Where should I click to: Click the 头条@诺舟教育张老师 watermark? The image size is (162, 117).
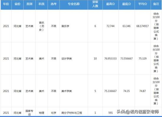(x=138, y=112)
